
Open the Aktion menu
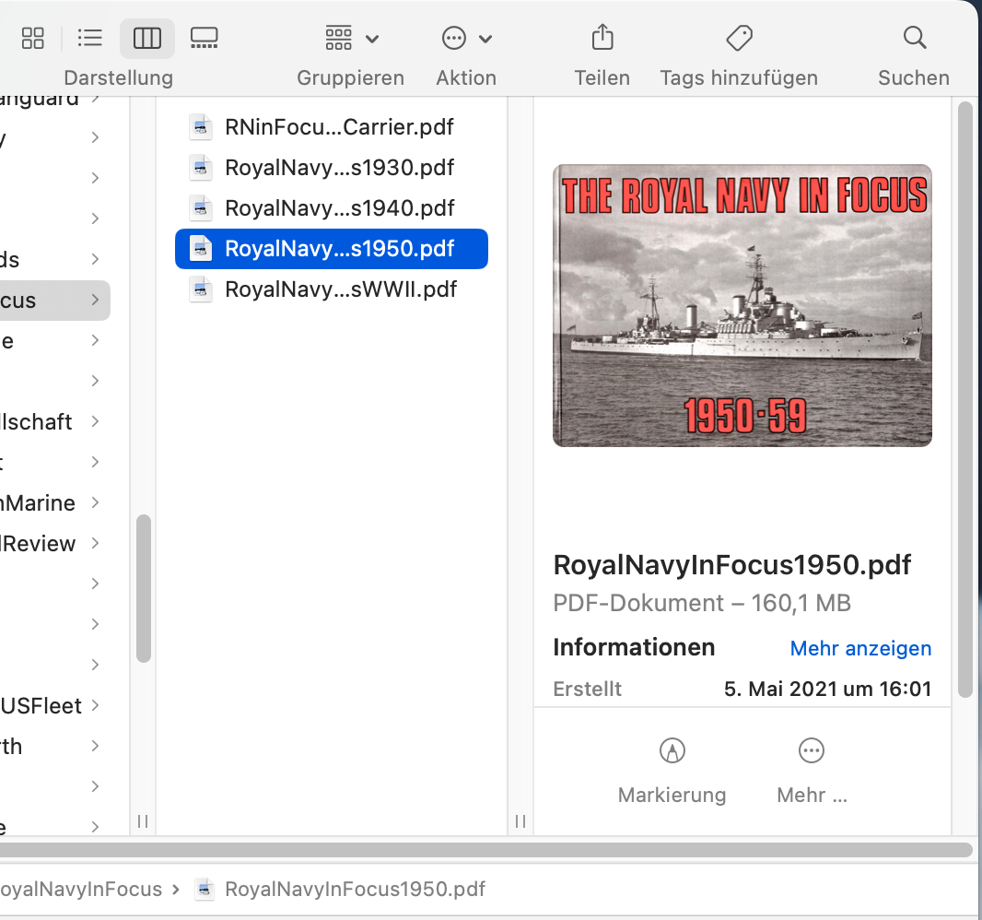coord(466,39)
